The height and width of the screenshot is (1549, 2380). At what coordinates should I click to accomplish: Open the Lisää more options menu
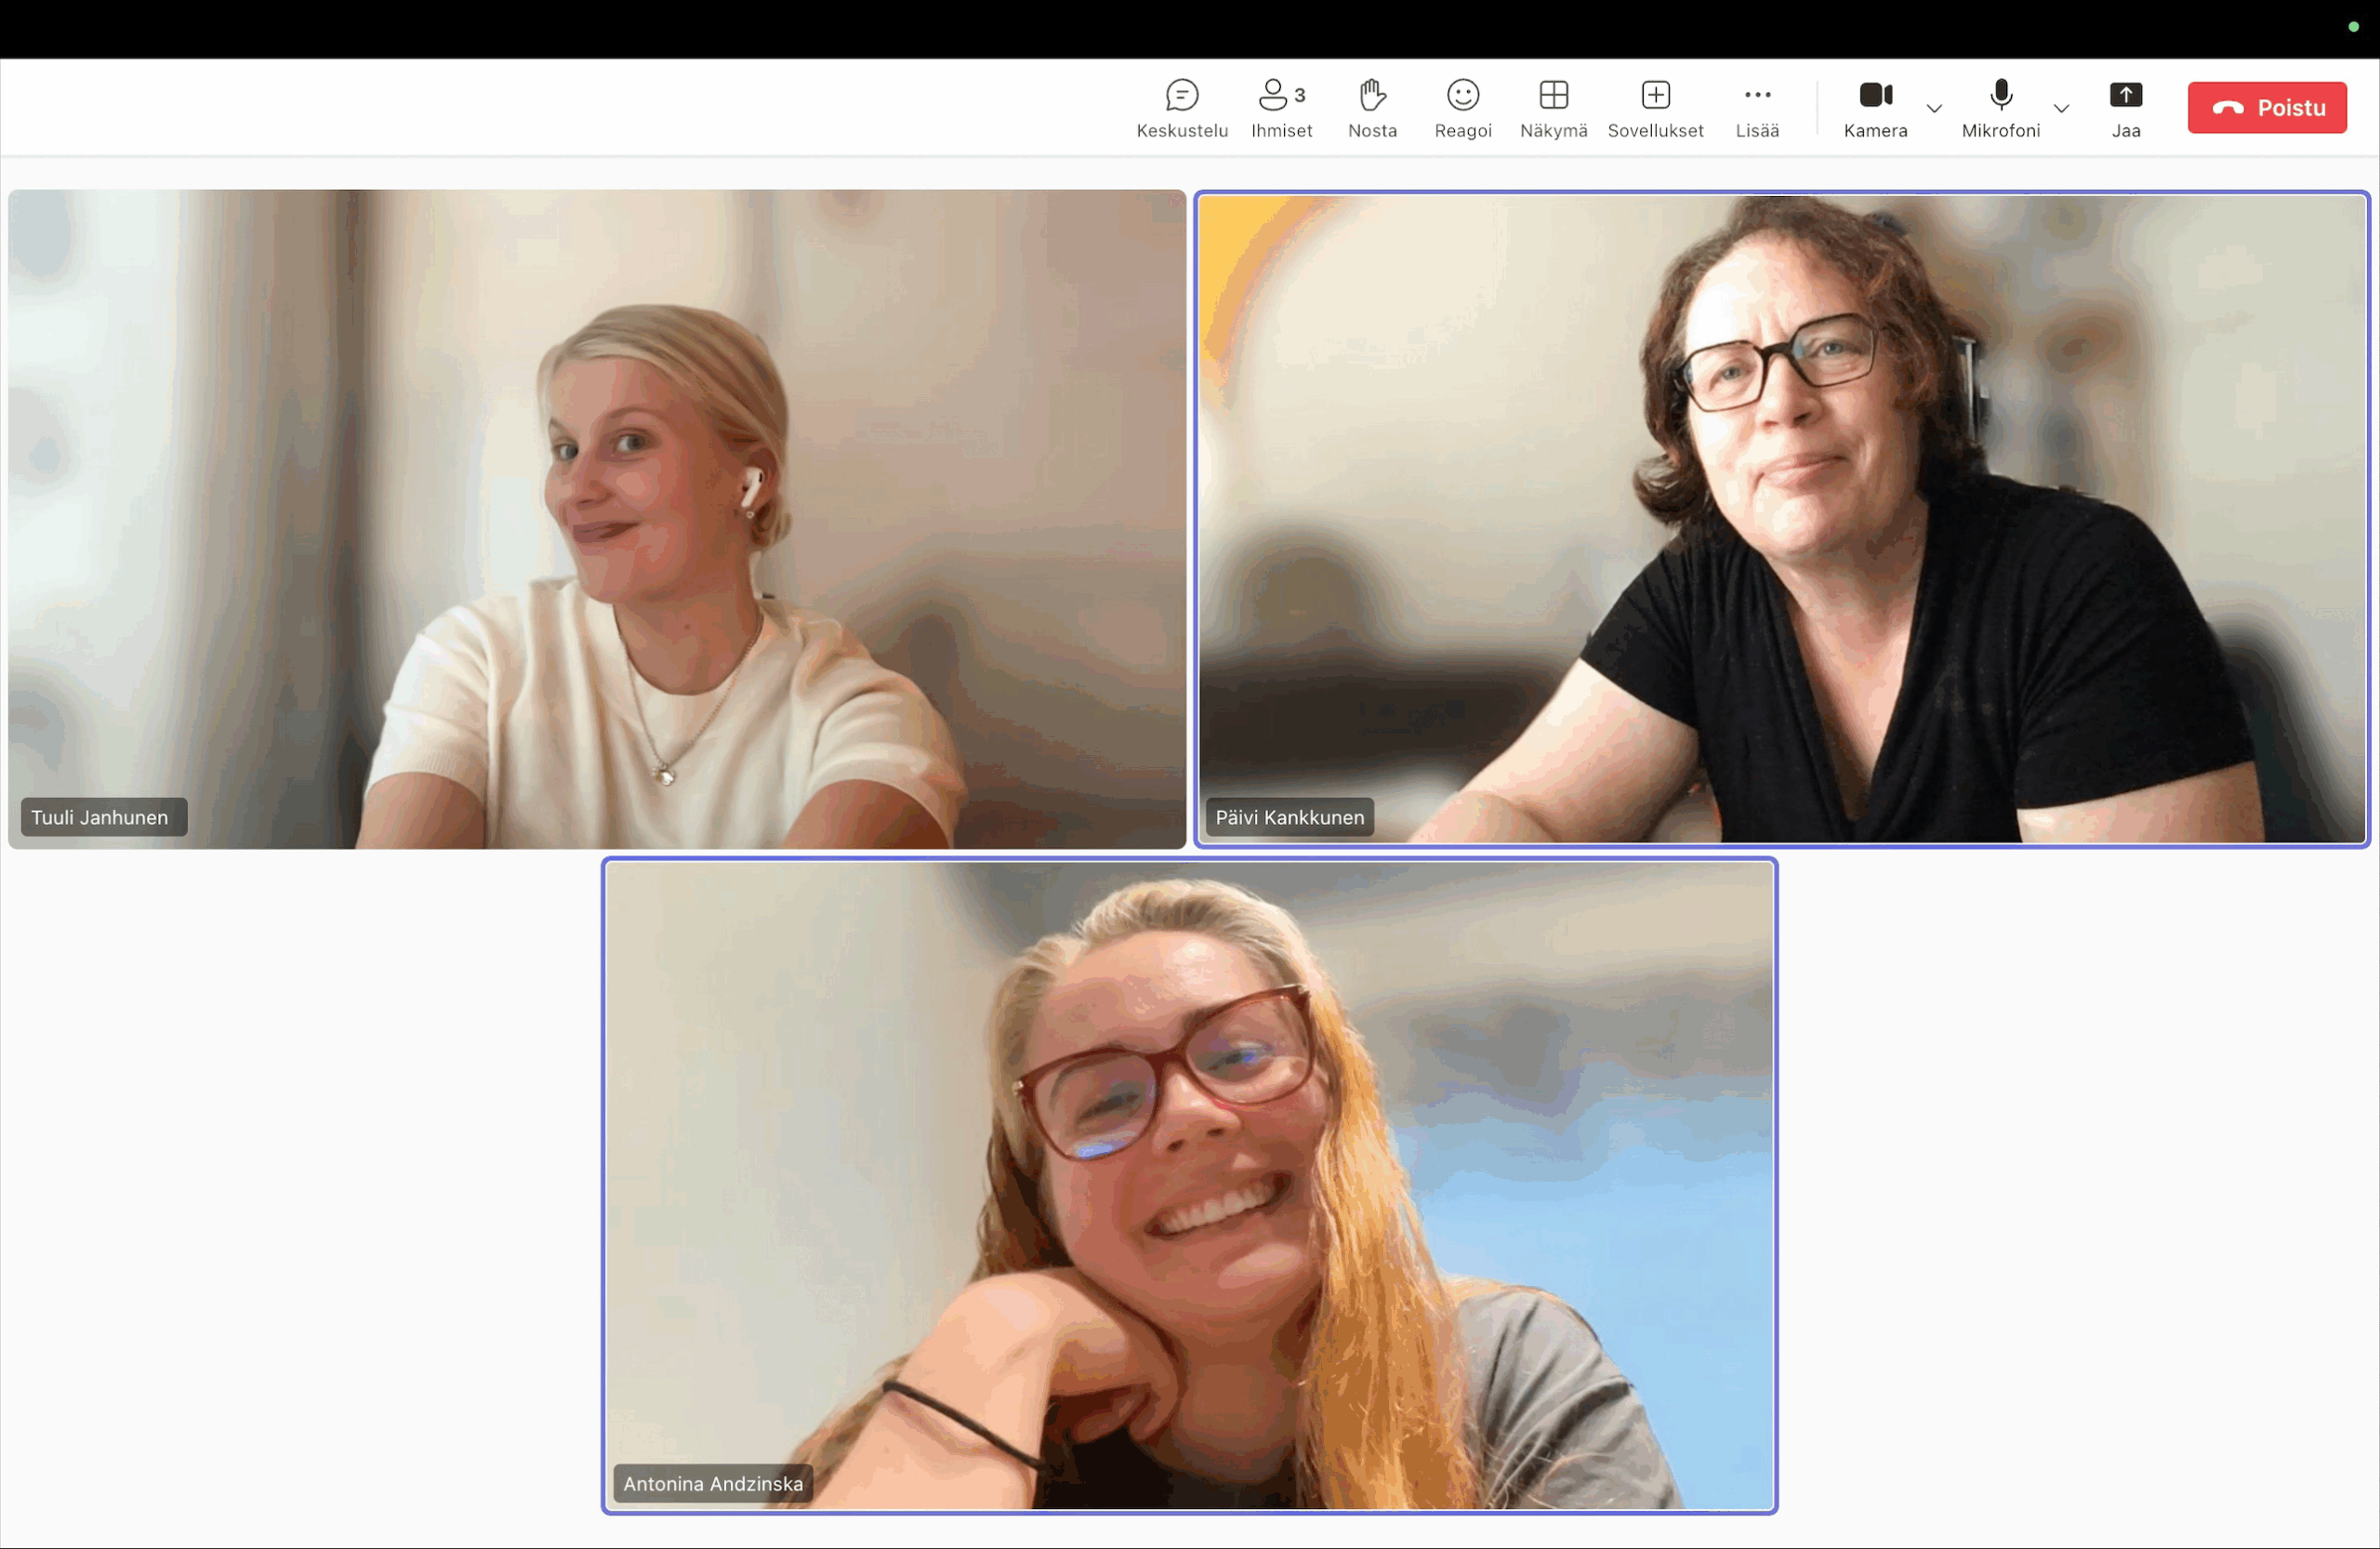coord(1757,108)
